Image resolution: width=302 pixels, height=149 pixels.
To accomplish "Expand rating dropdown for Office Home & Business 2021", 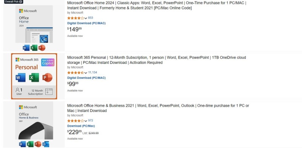I will tap(86, 121).
